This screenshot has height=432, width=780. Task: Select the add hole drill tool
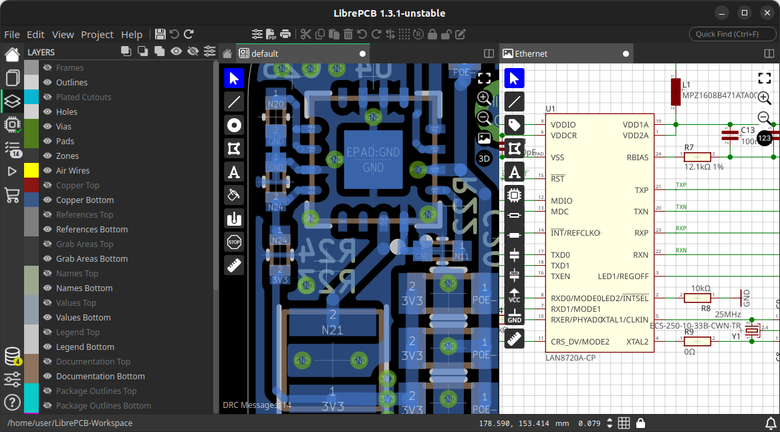click(234, 219)
